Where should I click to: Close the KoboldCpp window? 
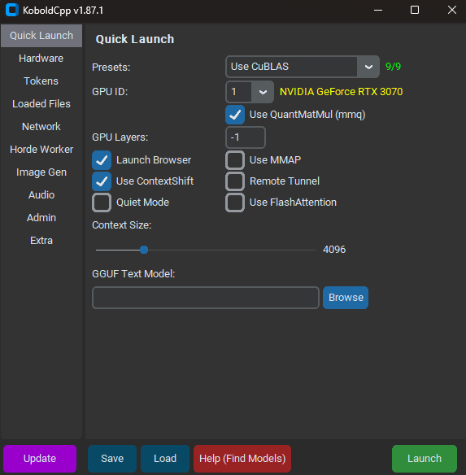(452, 10)
